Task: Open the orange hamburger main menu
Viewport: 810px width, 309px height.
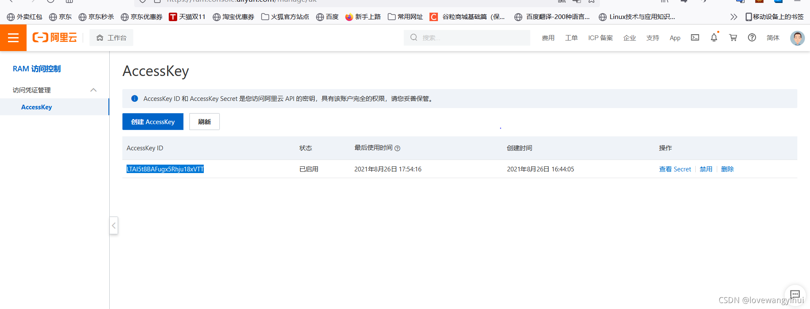Action: click(13, 38)
